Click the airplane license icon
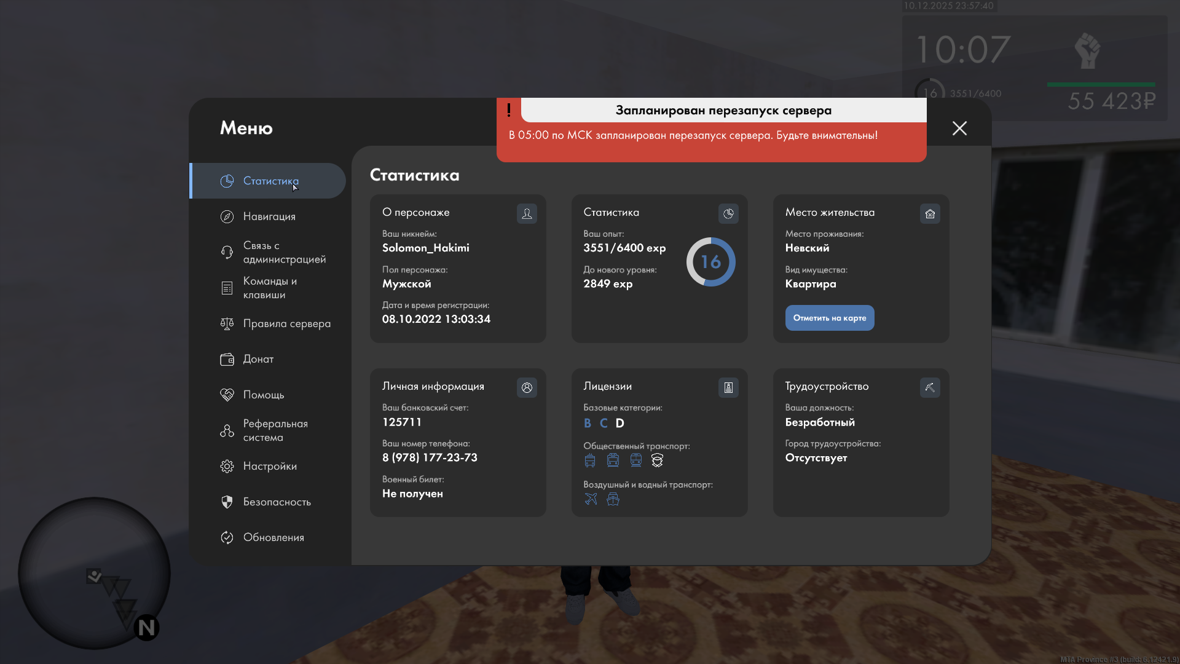1180x664 pixels. coord(591,499)
